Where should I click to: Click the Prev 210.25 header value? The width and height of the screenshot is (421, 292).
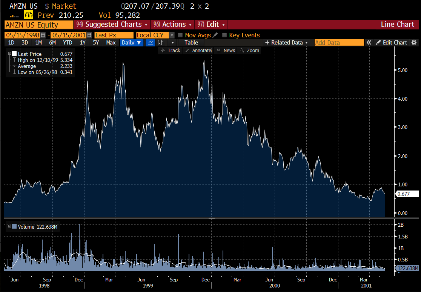pyautogui.click(x=60, y=15)
